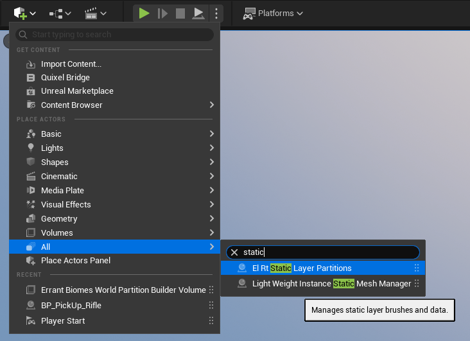The image size is (470, 341).
Task: Expand the Basic submenu chevron
Action: [212, 134]
